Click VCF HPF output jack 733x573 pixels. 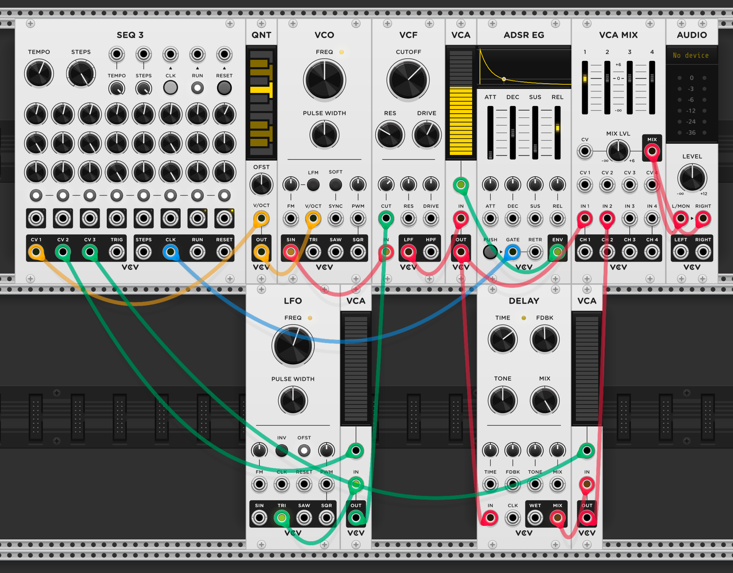[x=431, y=252]
